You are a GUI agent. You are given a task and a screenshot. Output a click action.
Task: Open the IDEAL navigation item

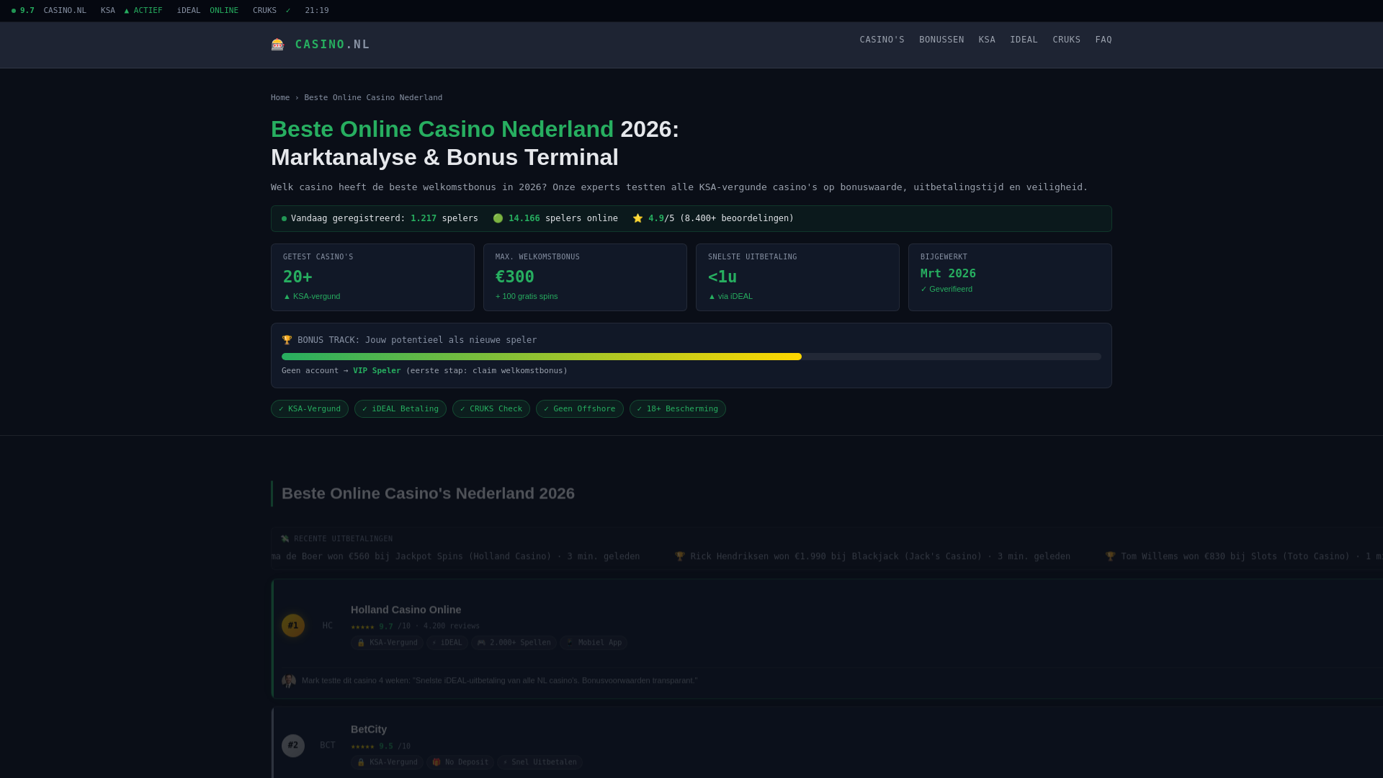tap(1024, 40)
